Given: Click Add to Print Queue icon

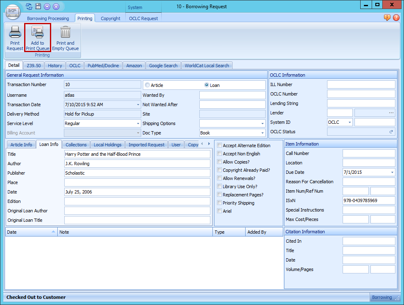Looking at the screenshot, I should pyautogui.click(x=37, y=33).
